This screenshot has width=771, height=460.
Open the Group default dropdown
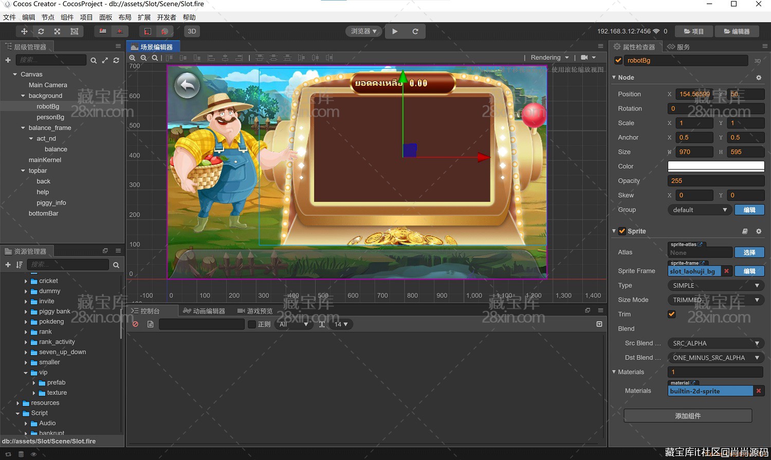point(700,210)
